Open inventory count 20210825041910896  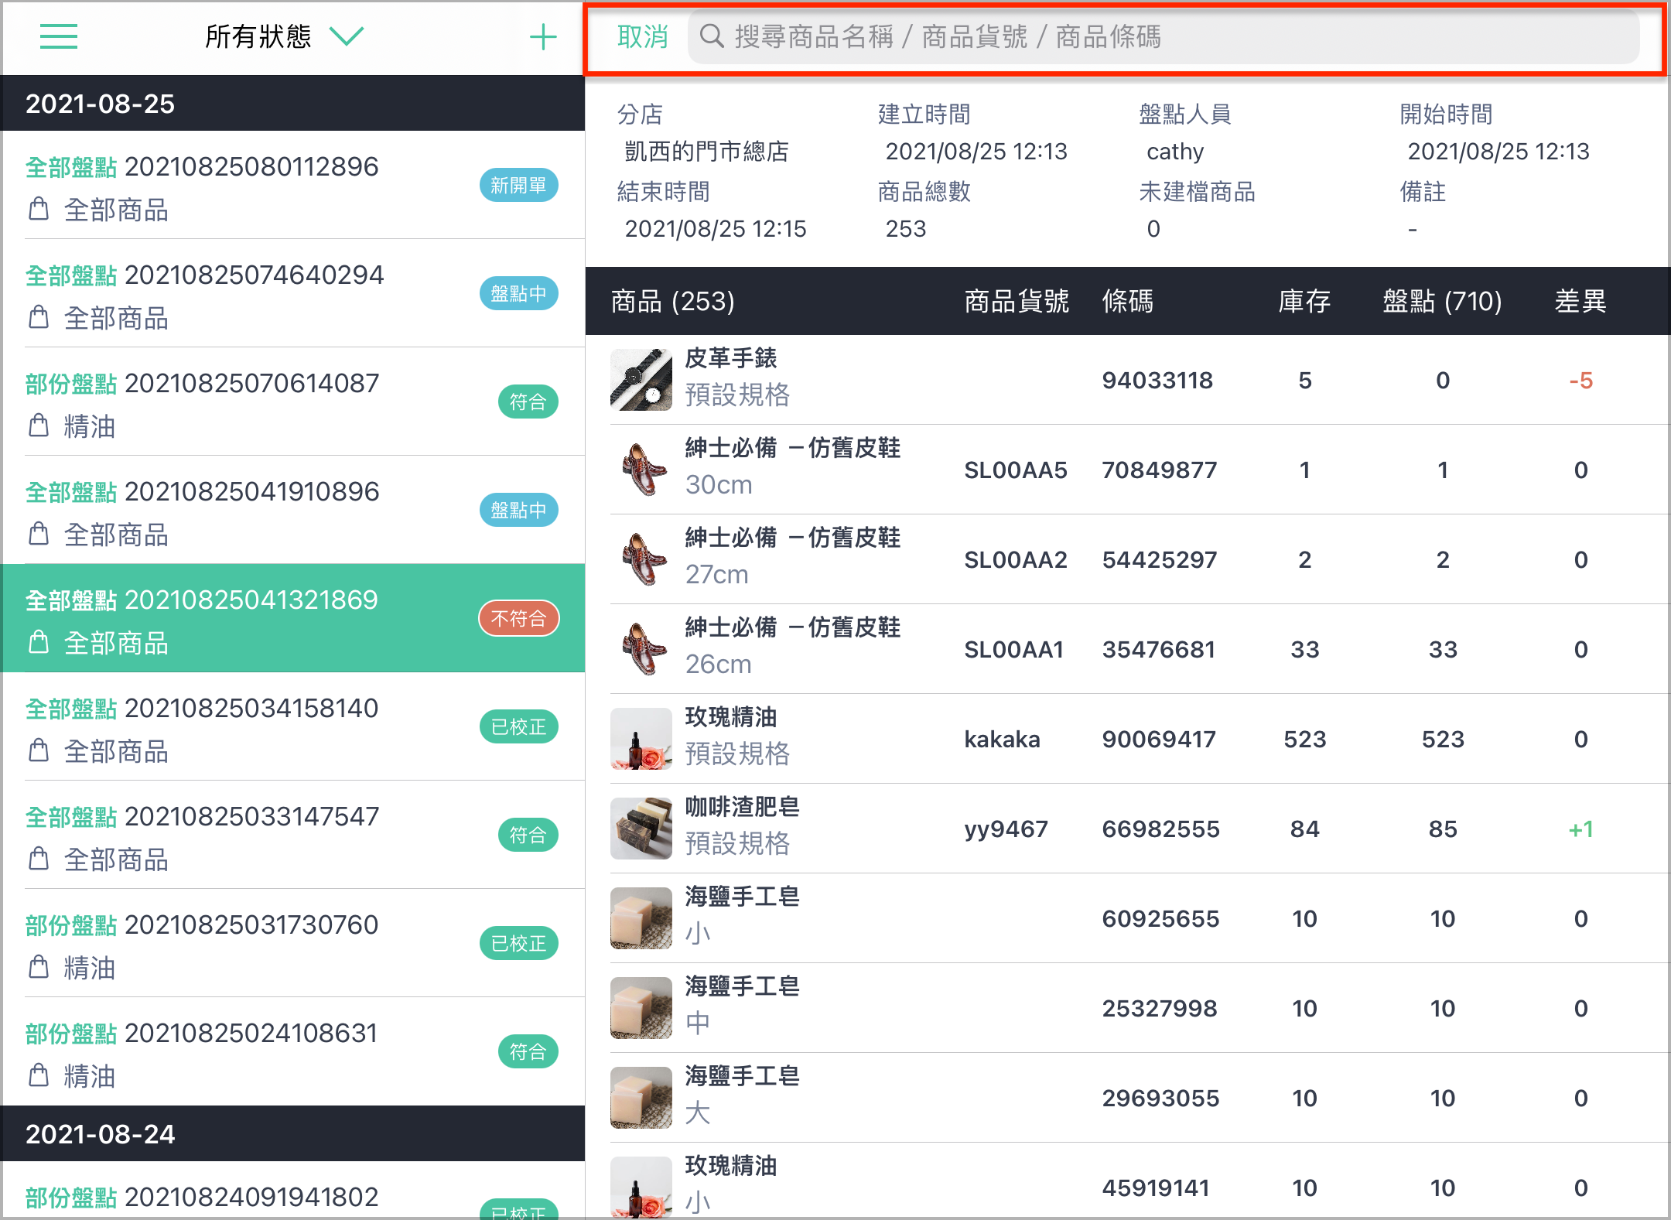pyautogui.click(x=293, y=510)
